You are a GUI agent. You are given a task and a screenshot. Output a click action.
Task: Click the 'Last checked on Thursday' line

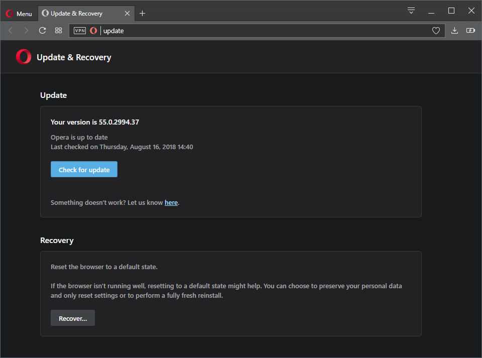[x=122, y=147]
